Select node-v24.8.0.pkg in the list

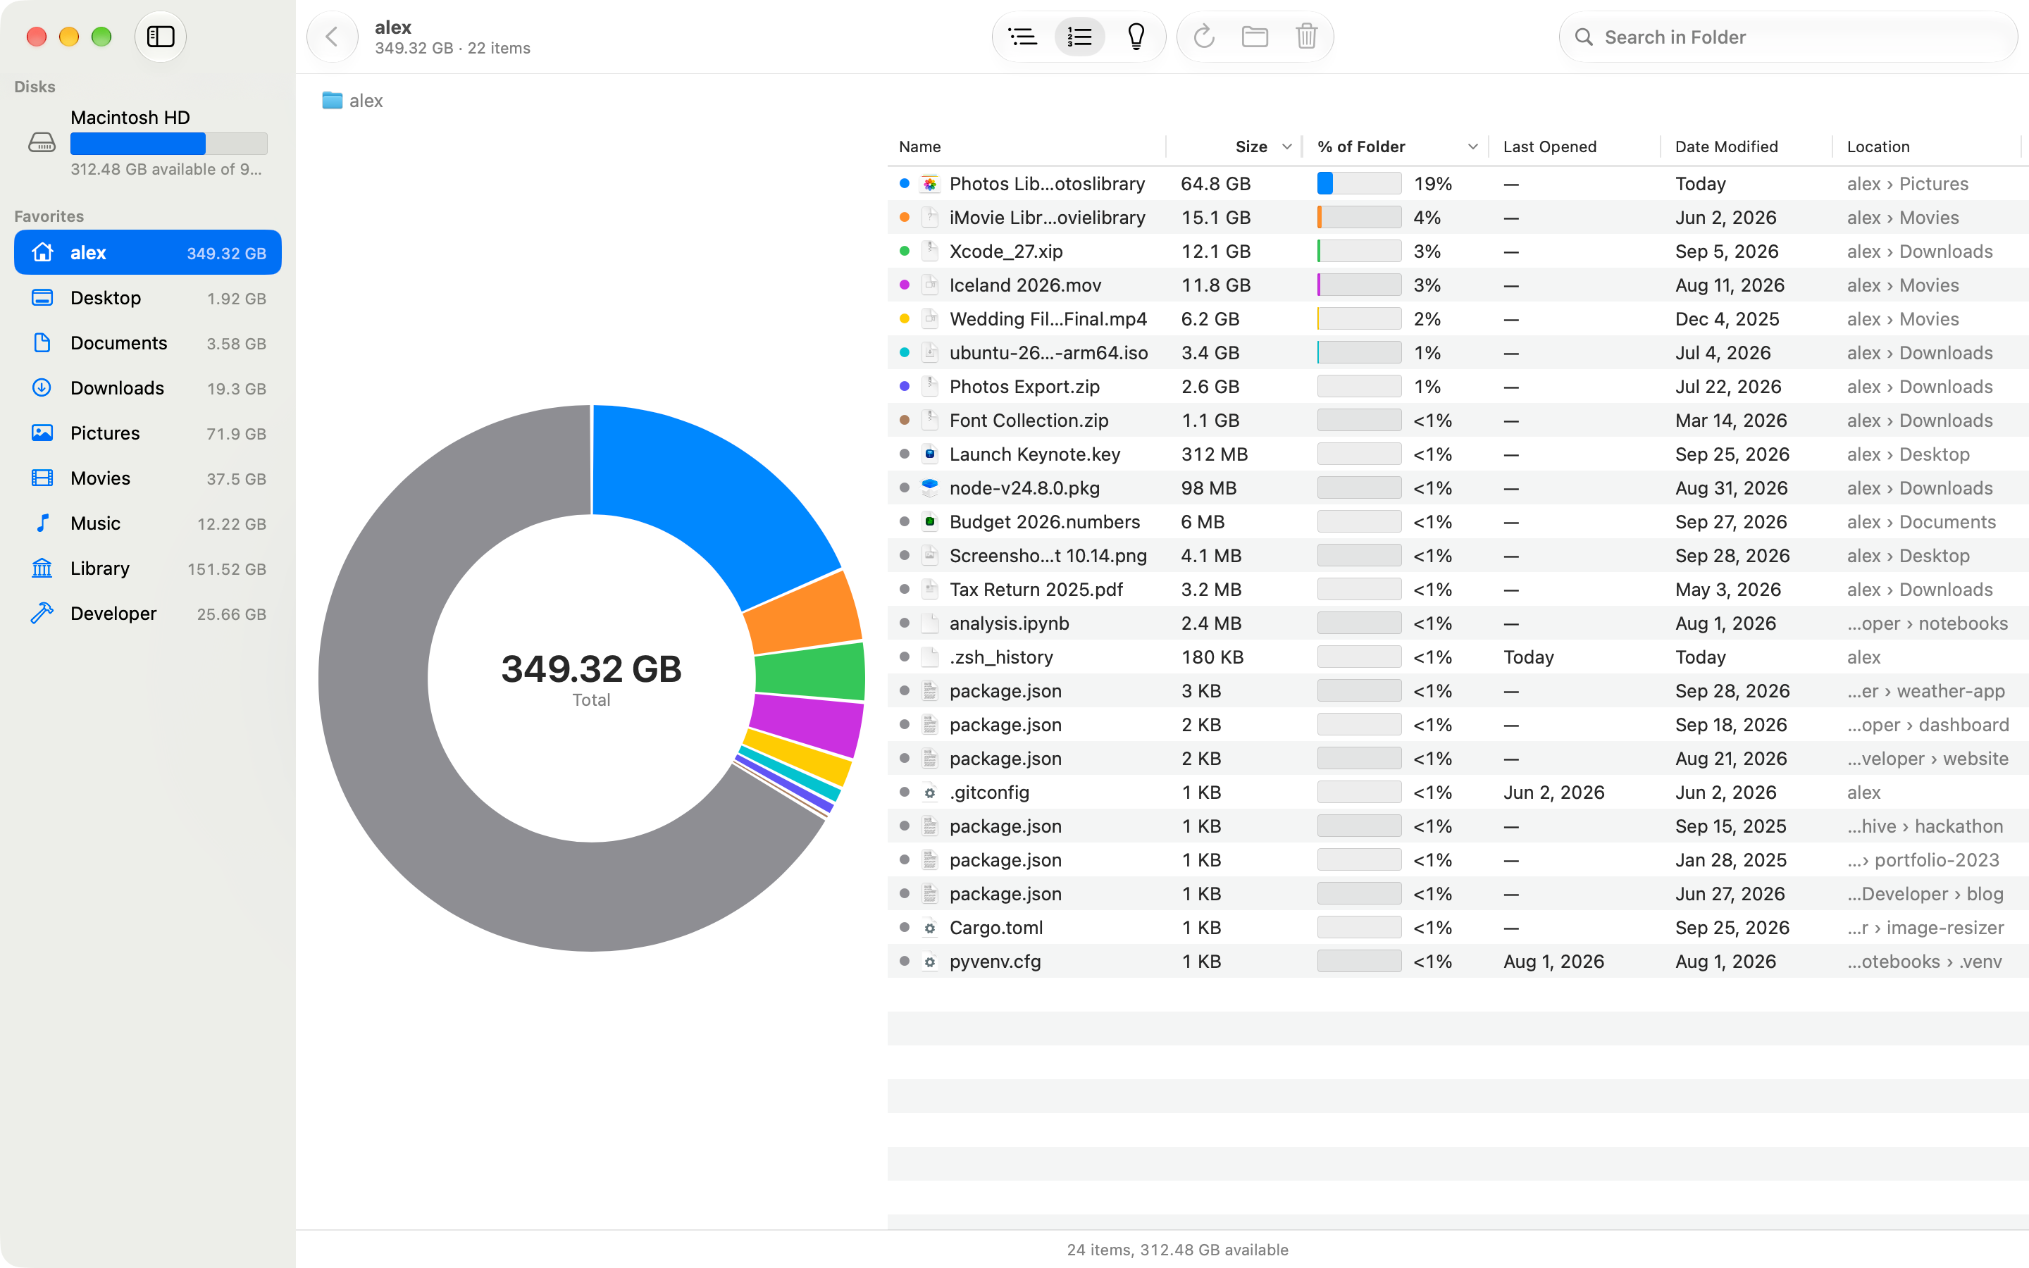(1457, 488)
